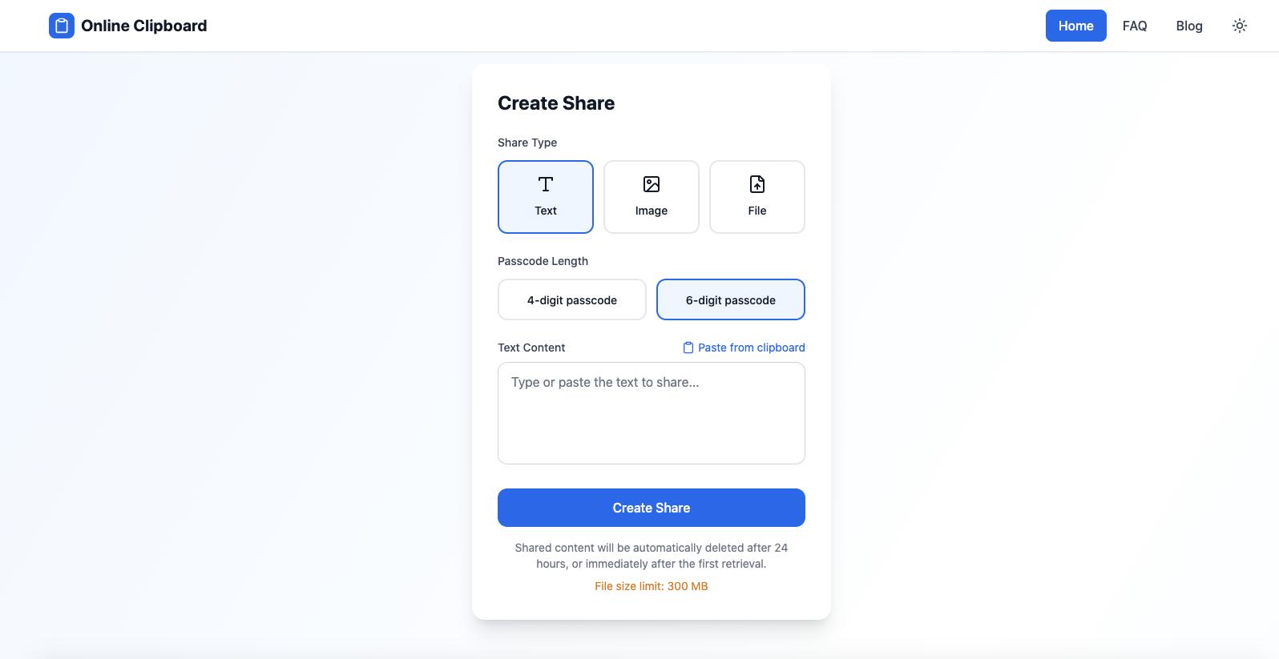Select the Text share type card
Viewport: 1279px width, 659px height.
(546, 197)
